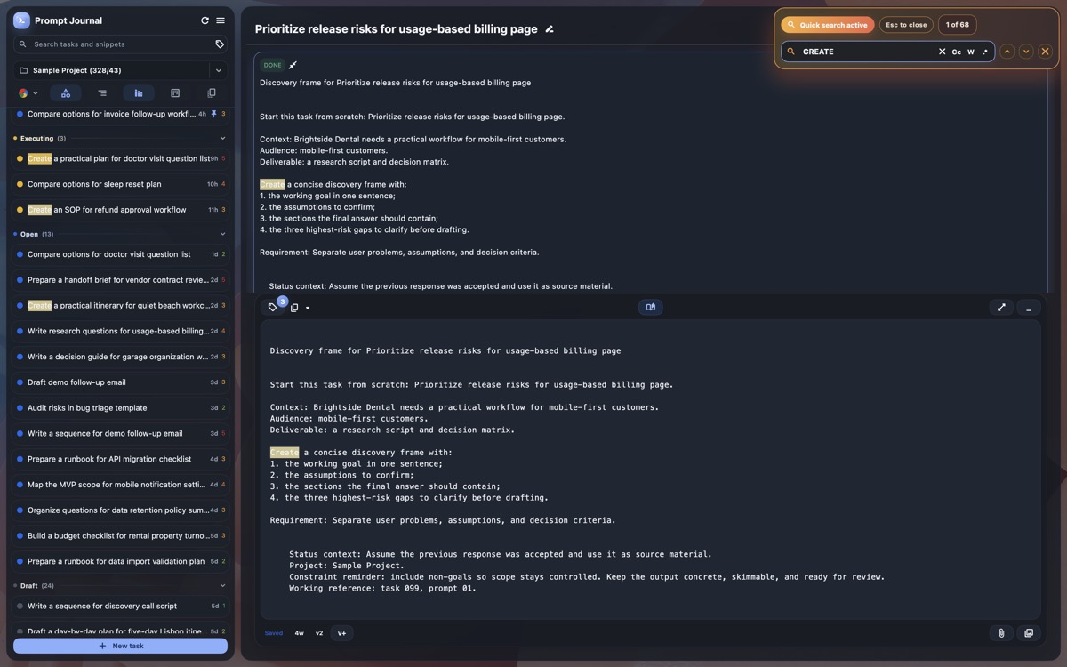
Task: Toggle whole-word W search option
Action: click(x=971, y=52)
